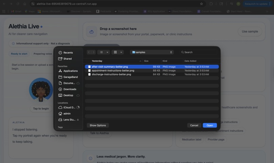Bookmark this page with the star icon
The image size is (274, 163).
[201, 4]
